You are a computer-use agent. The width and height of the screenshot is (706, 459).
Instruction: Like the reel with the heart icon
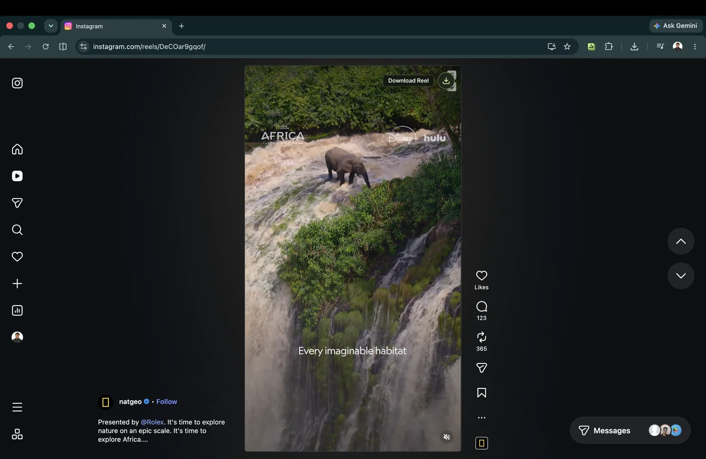(481, 276)
